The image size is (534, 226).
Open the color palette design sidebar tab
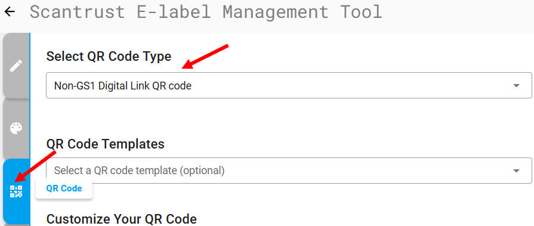click(x=16, y=129)
